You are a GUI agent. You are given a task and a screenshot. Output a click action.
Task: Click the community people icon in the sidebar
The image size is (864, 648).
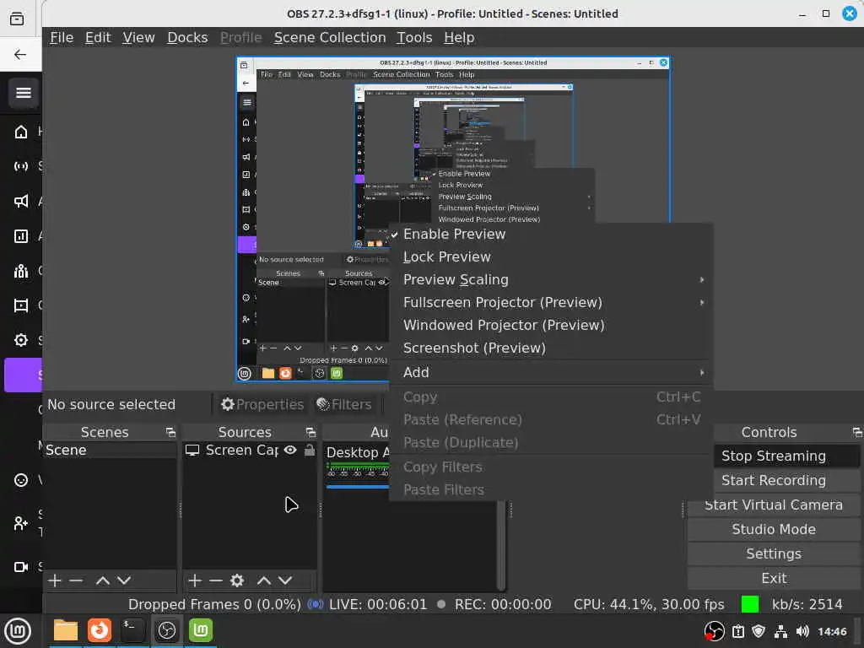pos(21,271)
